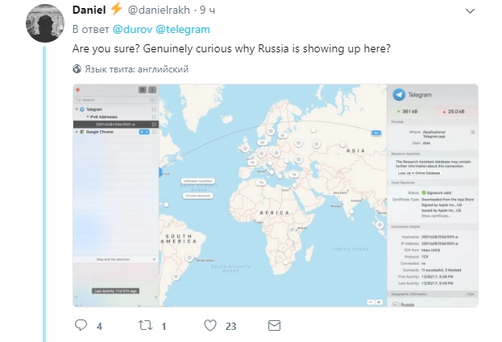Image resolution: width=502 pixels, height=342 pixels.
Task: Click the Telegram logo in the map panel
Action: (x=400, y=95)
